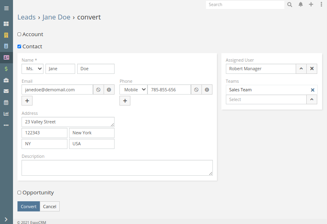
Task: Click the country field USA
Action: click(x=92, y=144)
